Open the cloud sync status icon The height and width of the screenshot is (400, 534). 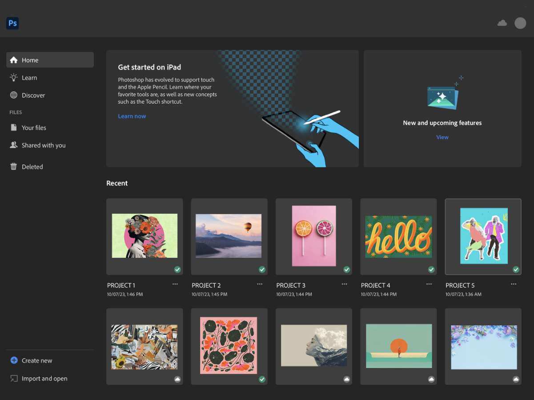coord(502,23)
